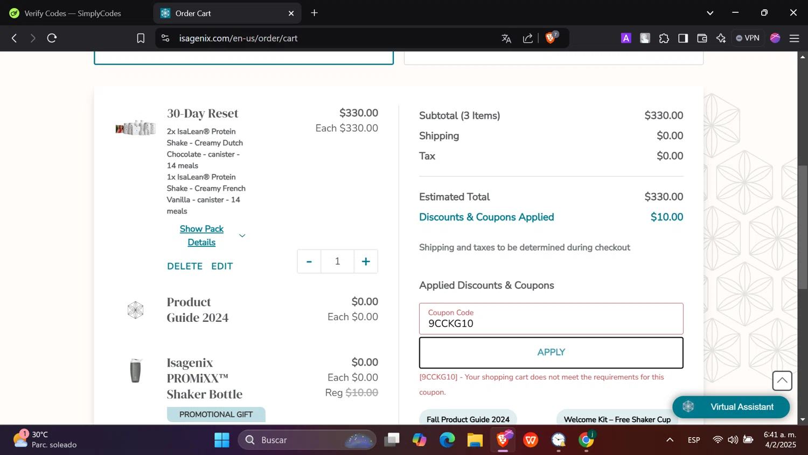Viewport: 808px width, 455px height.
Task: Click the $10.00 discount amount
Action: tap(667, 217)
